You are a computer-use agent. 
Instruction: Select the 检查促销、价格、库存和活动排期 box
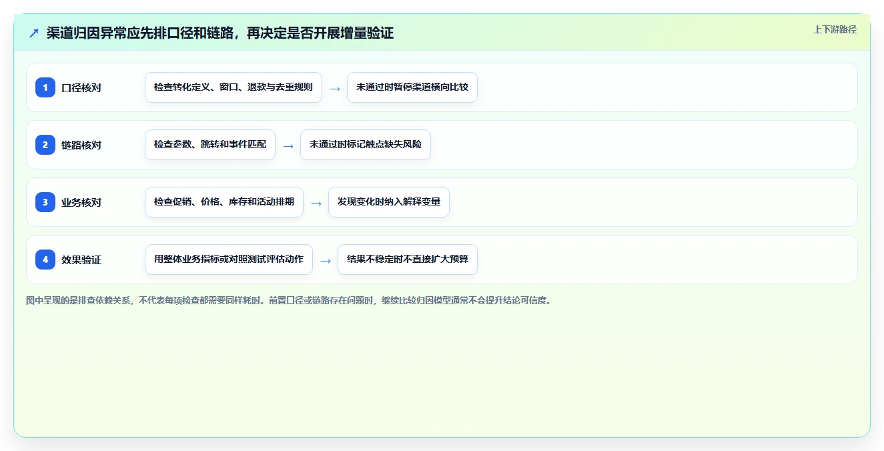coord(224,202)
